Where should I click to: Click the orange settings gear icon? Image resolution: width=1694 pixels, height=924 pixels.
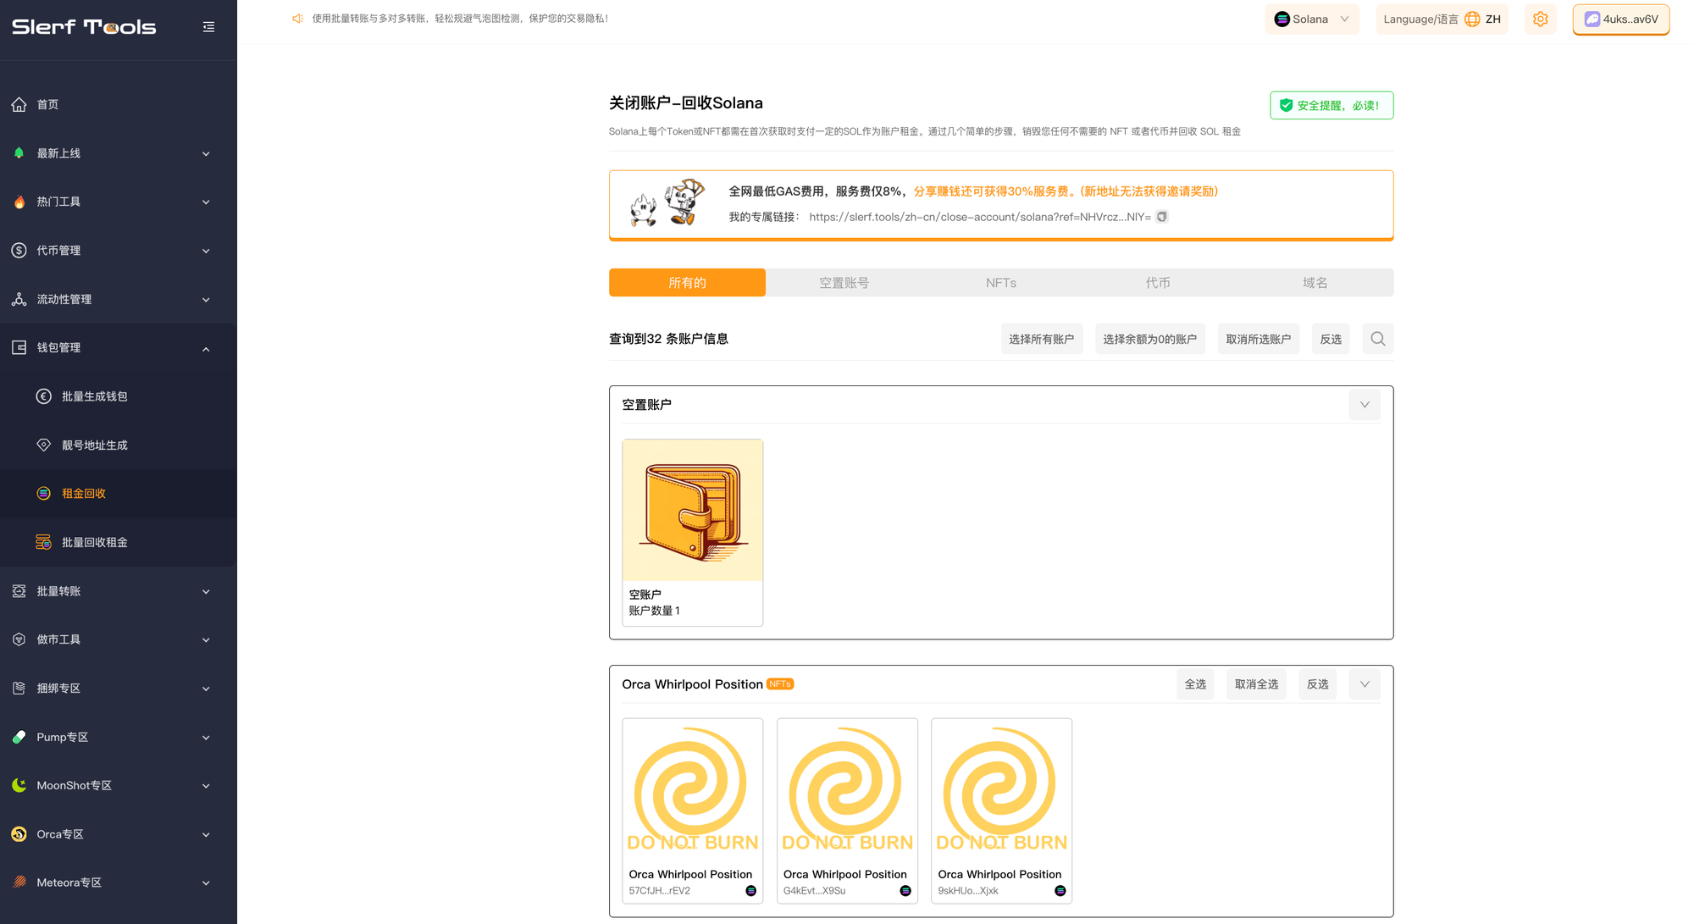click(x=1541, y=19)
